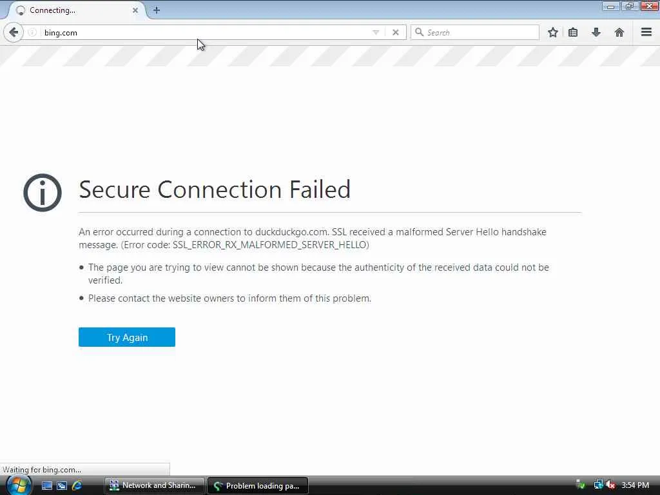Click the Try Again button
This screenshot has width=660, height=495.
point(127,337)
